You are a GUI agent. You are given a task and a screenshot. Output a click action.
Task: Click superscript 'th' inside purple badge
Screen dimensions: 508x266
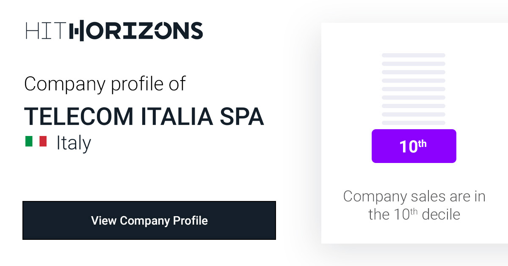click(422, 144)
